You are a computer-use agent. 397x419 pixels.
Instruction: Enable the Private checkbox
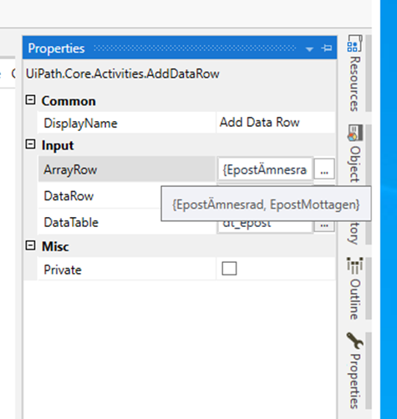click(229, 269)
